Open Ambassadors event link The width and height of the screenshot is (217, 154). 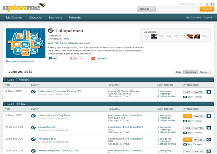tap(47, 139)
